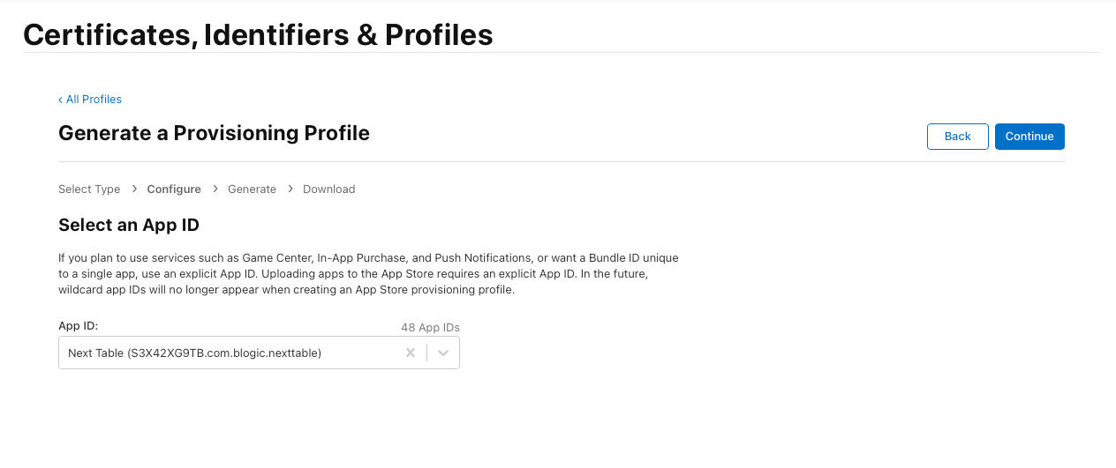The image size is (1116, 468).
Task: Go back via the All Profiles link
Action: 90,100
